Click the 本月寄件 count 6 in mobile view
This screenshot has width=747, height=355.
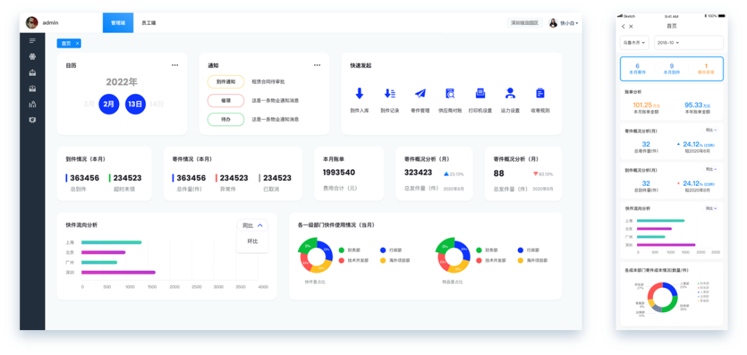pyautogui.click(x=638, y=69)
